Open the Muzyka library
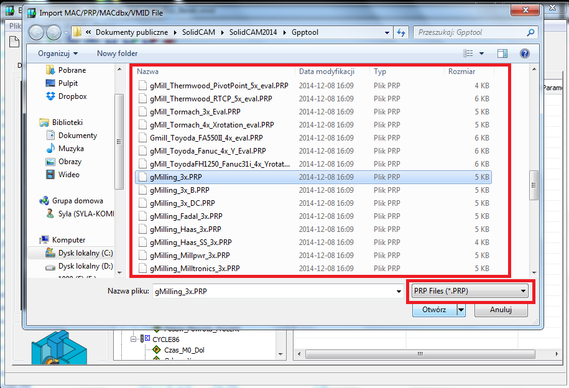Screen dimensions: 569x388 click(x=71, y=149)
